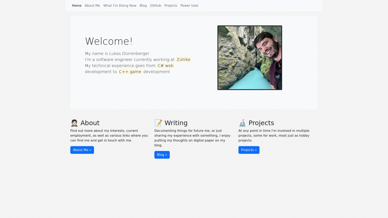Click the About section heading text

point(90,123)
